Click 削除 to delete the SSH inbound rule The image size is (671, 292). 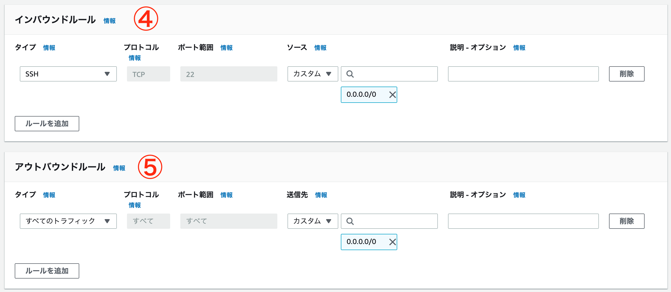pos(627,74)
